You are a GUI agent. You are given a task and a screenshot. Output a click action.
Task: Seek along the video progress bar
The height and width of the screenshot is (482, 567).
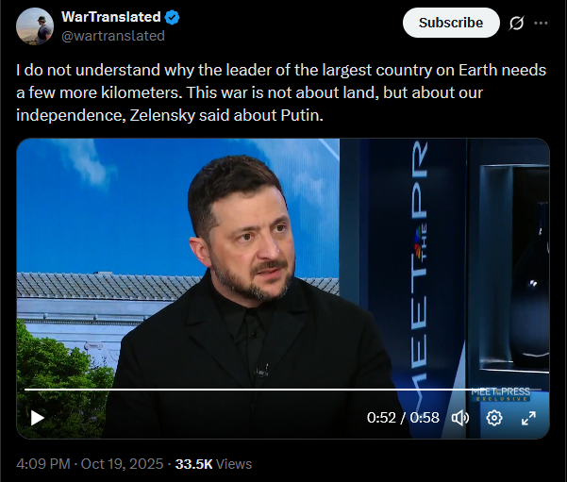point(283,390)
